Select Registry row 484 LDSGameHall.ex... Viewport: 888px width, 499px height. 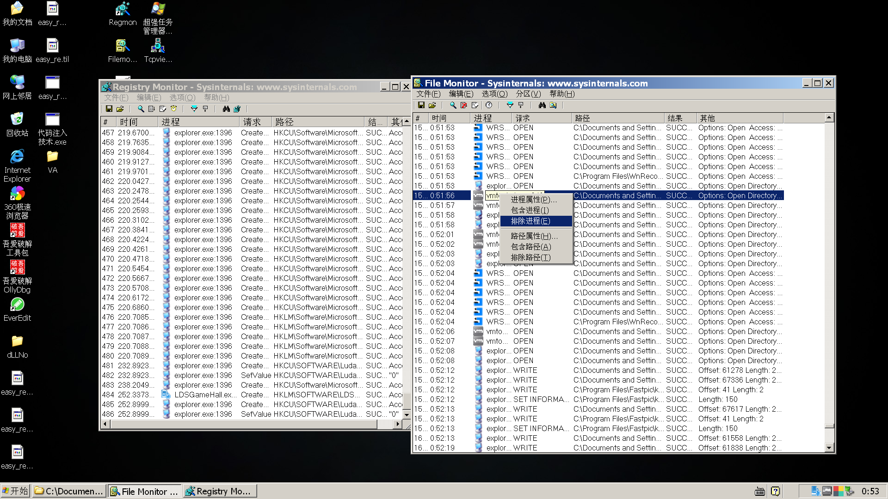tap(252, 395)
